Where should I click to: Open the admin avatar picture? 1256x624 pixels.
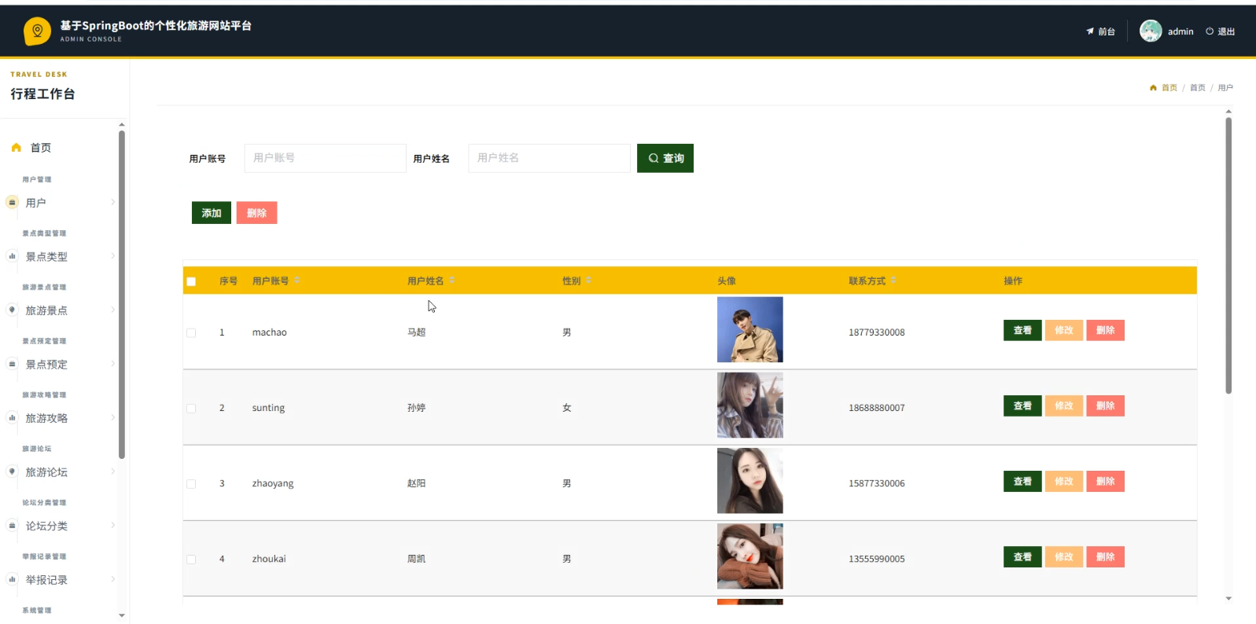click(x=1151, y=31)
